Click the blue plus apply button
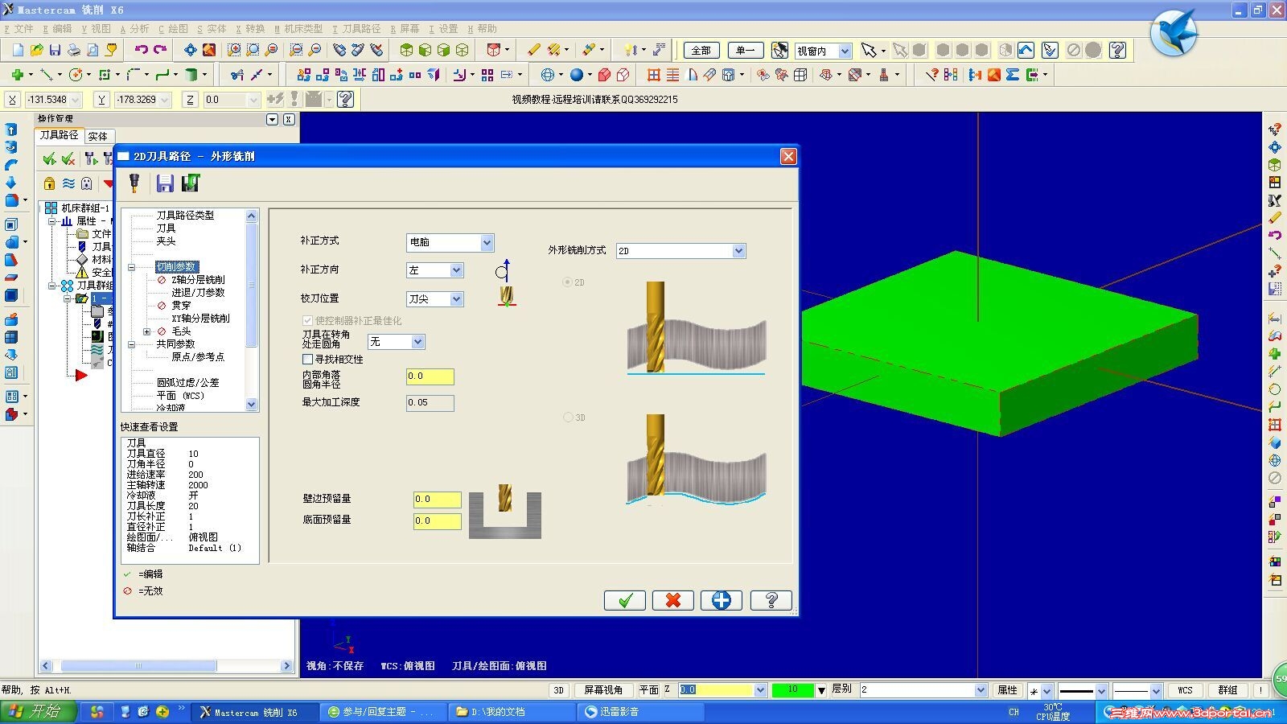 coord(722,600)
